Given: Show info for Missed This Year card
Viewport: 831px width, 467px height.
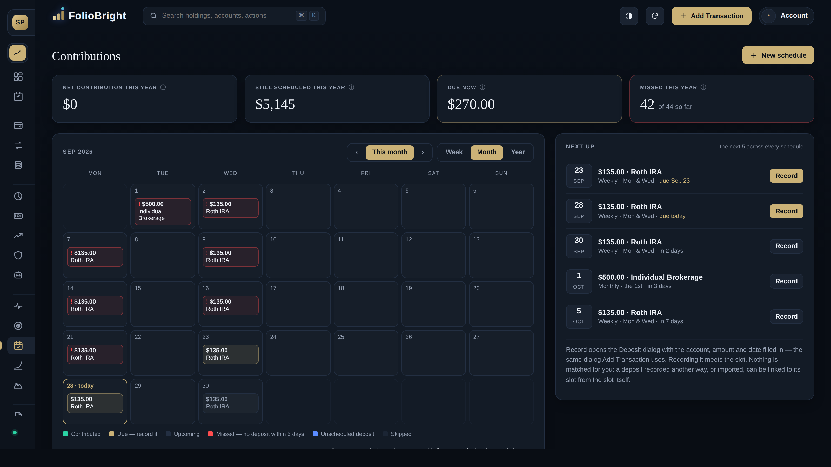Looking at the screenshot, I should tap(703, 87).
